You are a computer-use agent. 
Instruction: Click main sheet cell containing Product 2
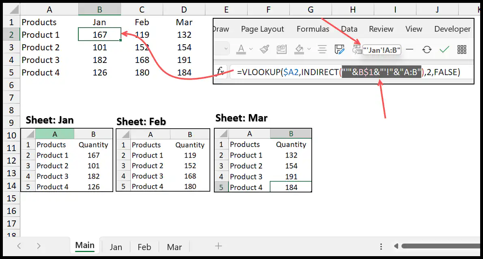click(49, 47)
